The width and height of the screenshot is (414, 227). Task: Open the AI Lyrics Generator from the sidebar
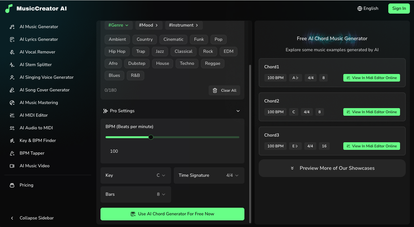(39, 39)
